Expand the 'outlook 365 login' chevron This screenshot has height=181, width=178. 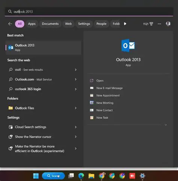pos(76,89)
